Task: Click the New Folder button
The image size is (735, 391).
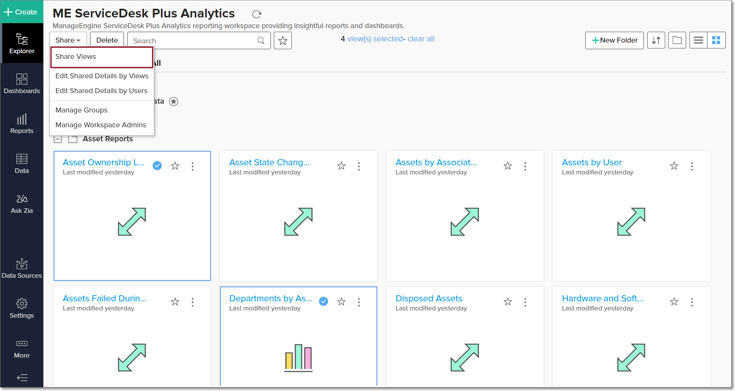Action: click(614, 40)
